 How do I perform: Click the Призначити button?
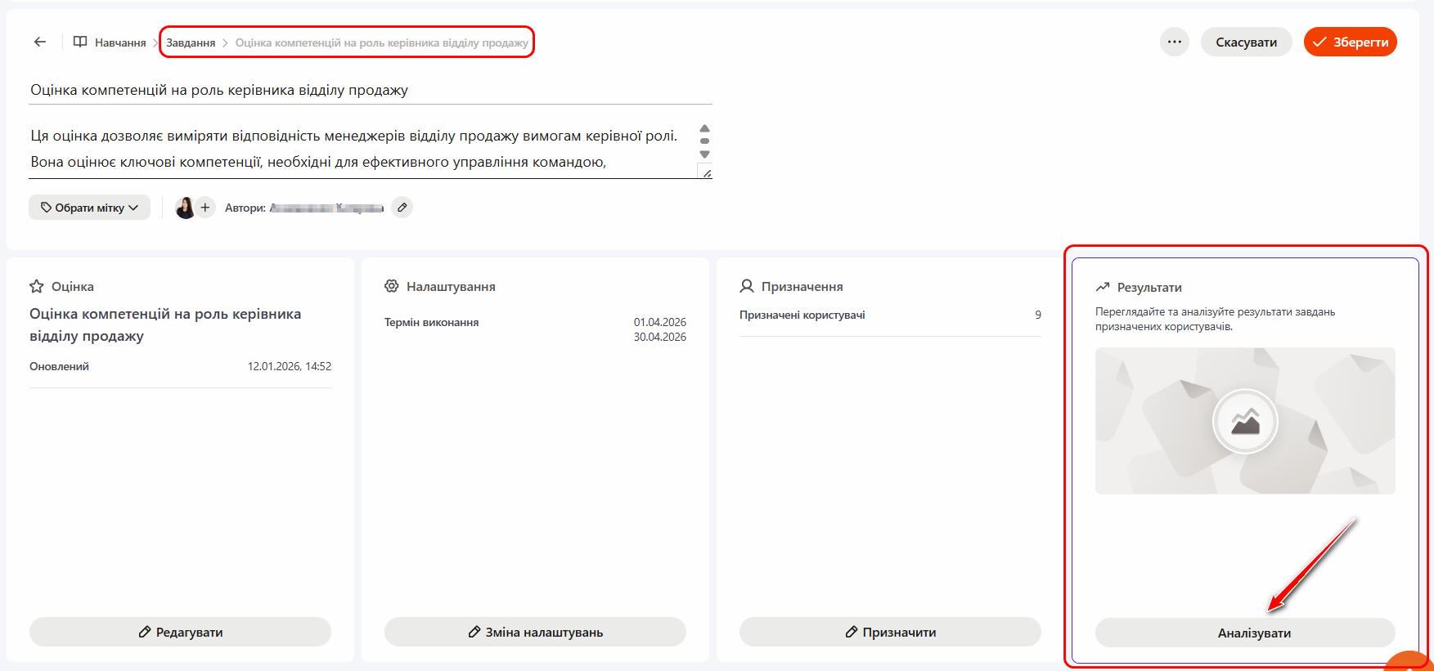click(890, 632)
